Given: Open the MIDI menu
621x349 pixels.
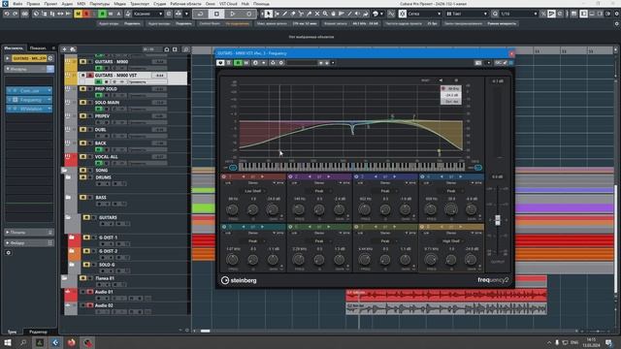Looking at the screenshot, I should (x=82, y=4).
